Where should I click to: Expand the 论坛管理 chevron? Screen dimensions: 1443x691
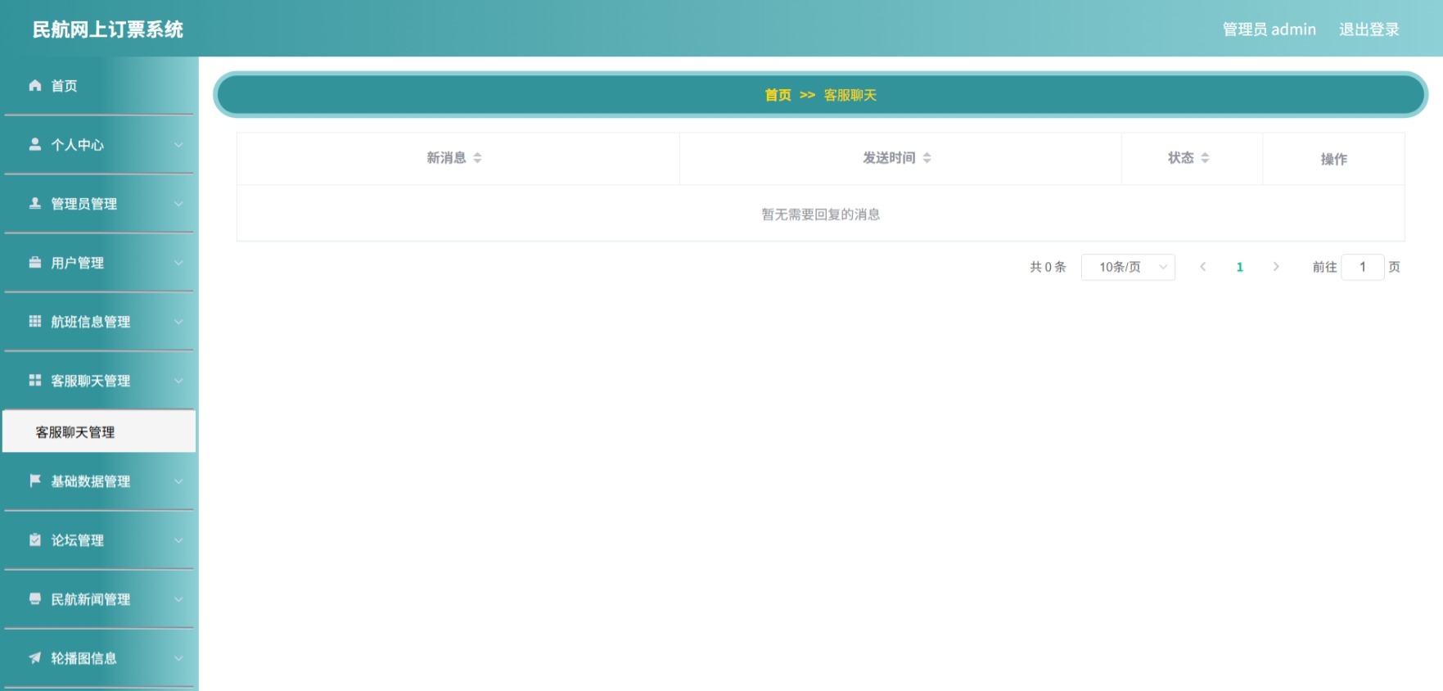coord(178,540)
